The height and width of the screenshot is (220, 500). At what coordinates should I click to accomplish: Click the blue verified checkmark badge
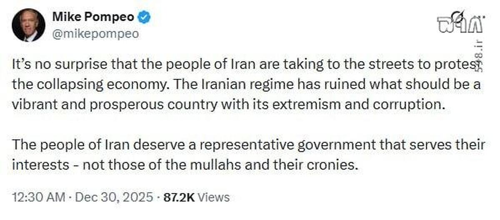145,18
